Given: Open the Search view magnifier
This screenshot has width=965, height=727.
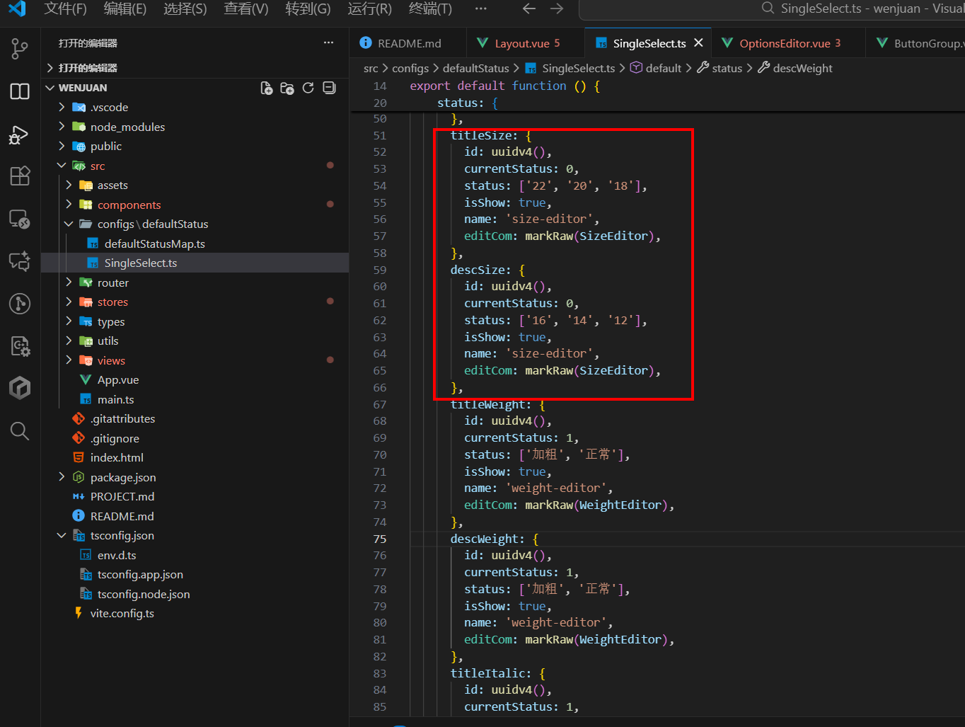Looking at the screenshot, I should coord(19,431).
